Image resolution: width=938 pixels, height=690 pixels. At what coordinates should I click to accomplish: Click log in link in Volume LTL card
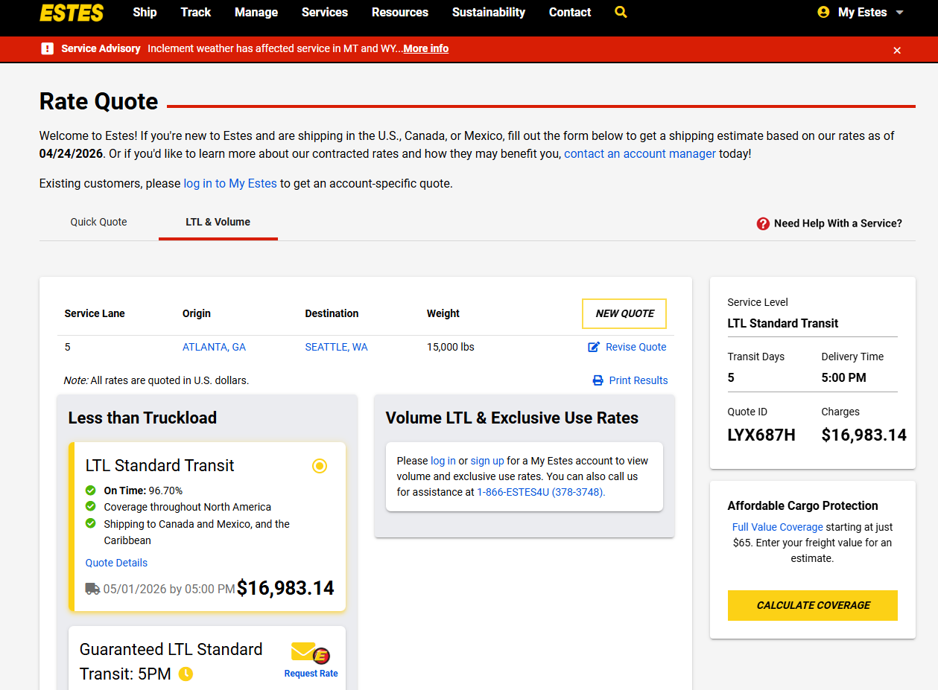[x=443, y=461]
